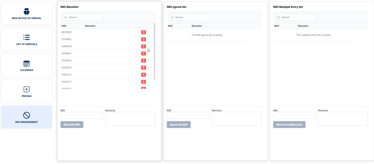Delete blacklisted IMO 9179842 via trash icon

point(144,39)
